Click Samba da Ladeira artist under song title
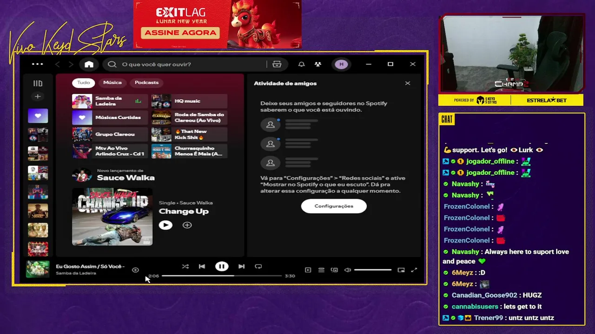 point(76,273)
